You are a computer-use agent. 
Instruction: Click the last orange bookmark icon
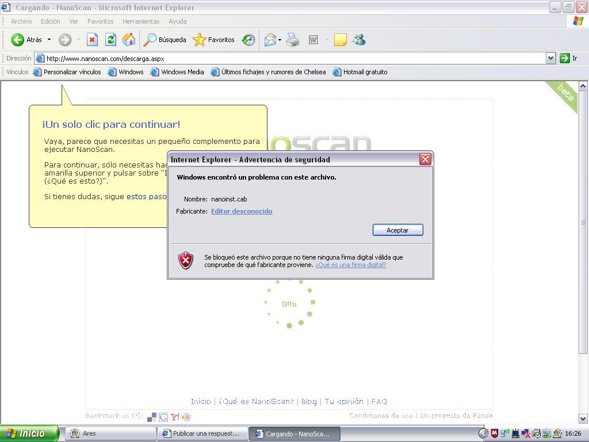(x=186, y=417)
